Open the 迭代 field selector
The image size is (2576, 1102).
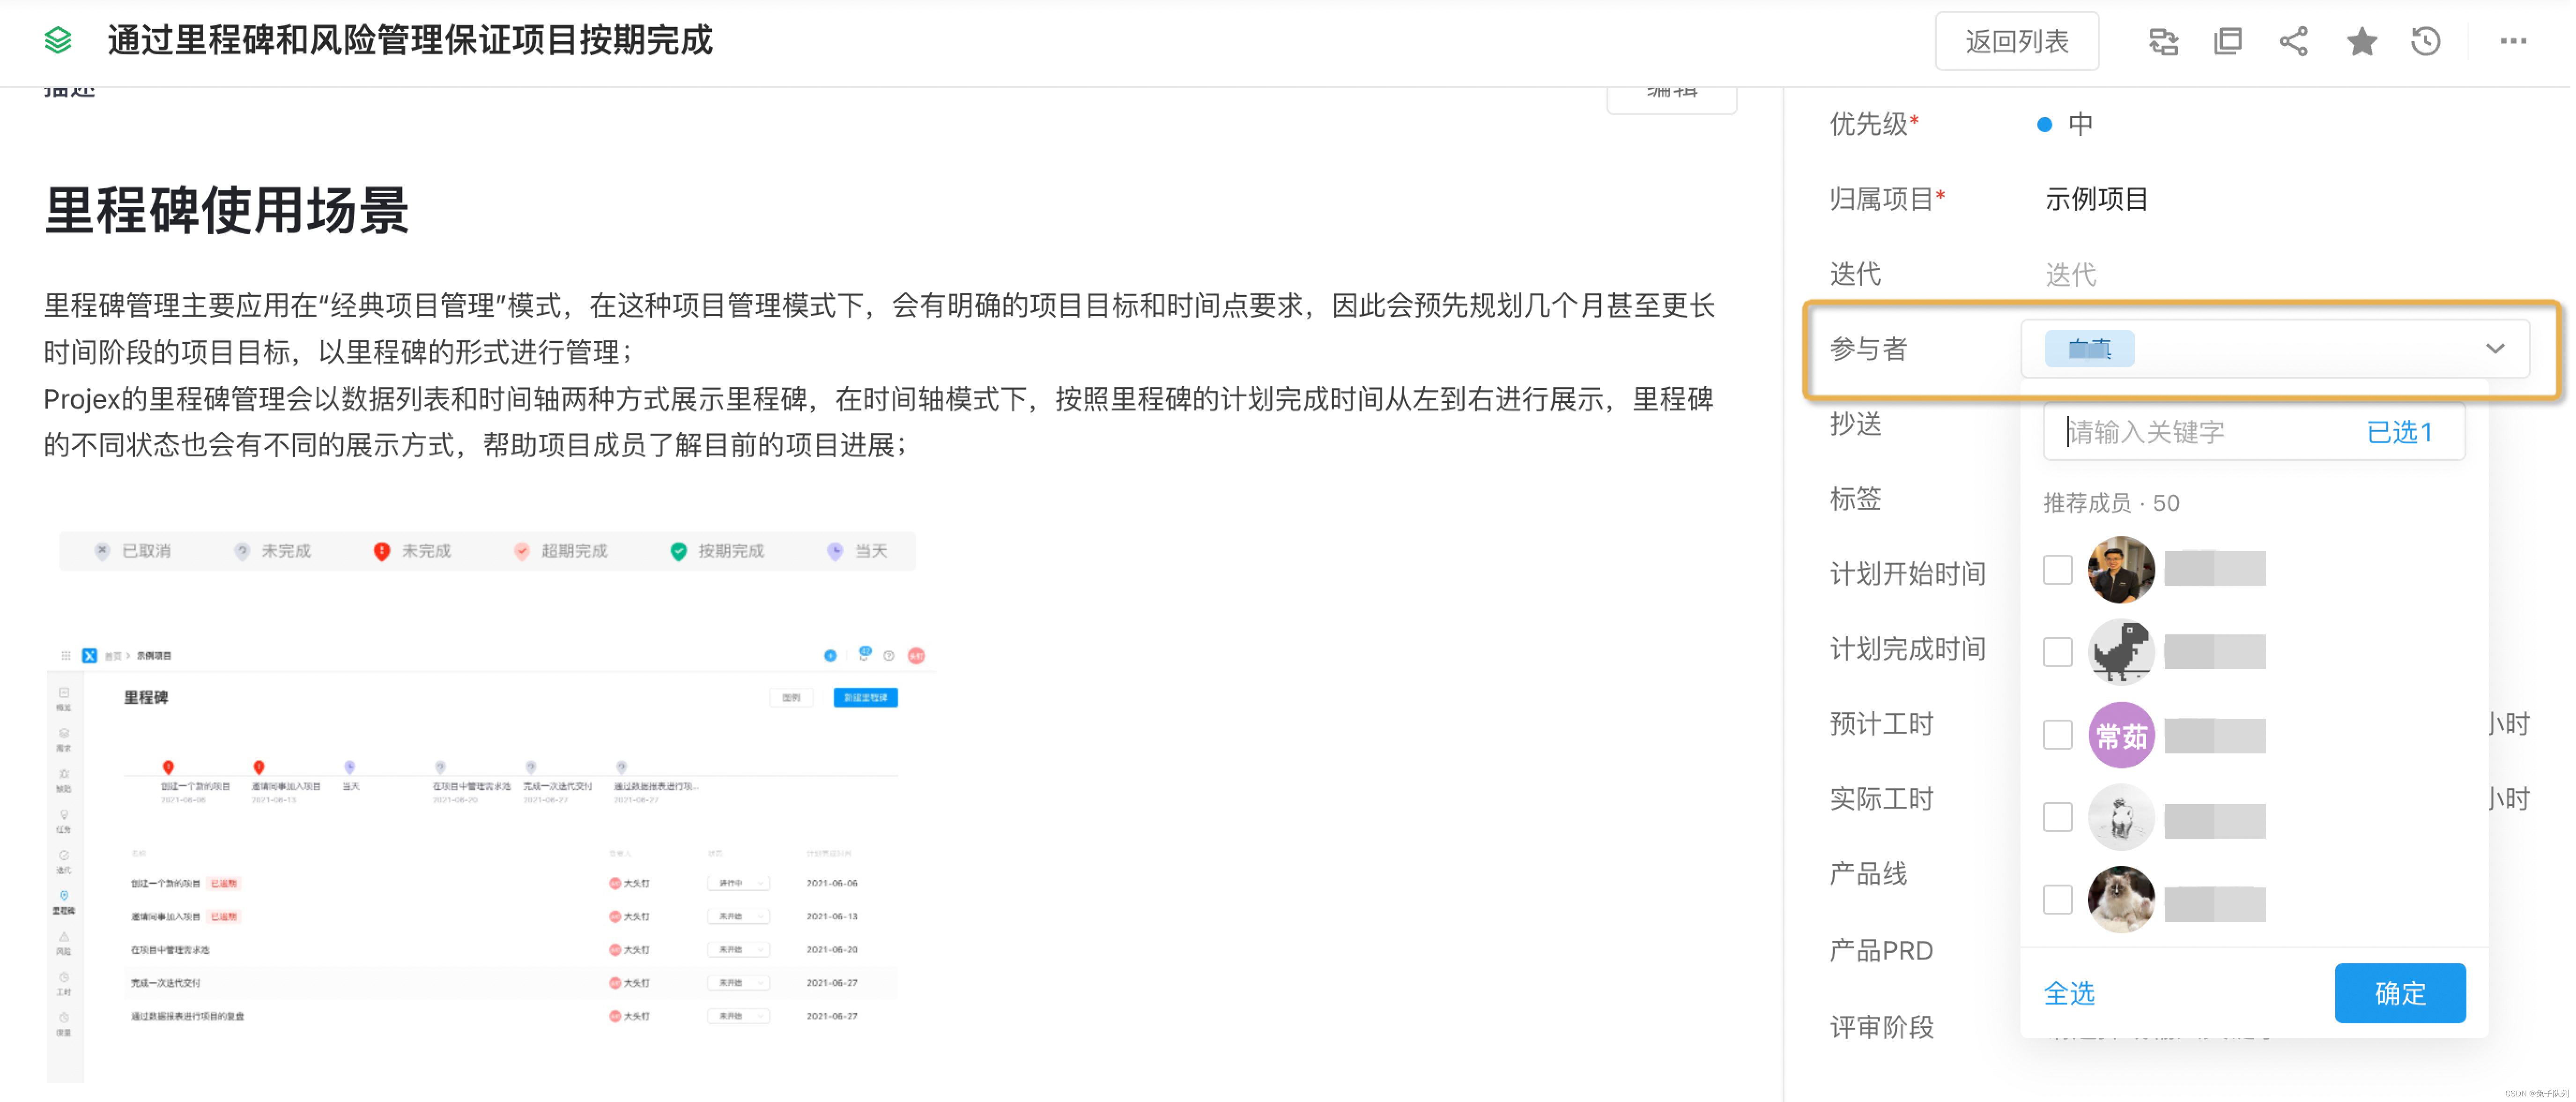[2070, 274]
